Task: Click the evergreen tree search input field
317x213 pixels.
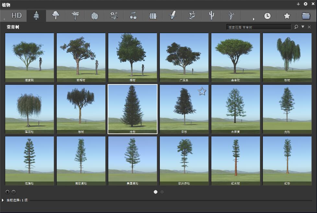Action: 259,27
